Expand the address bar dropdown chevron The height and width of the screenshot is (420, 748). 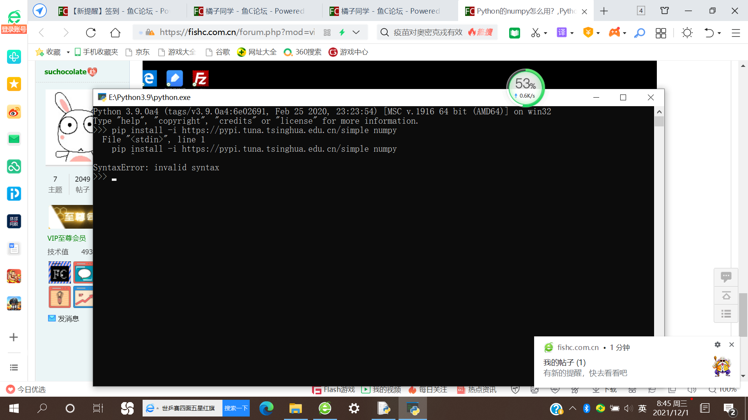[x=356, y=32]
